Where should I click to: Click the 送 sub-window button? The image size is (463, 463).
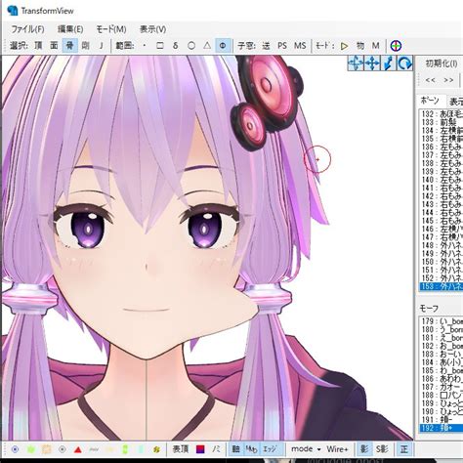coord(266,46)
